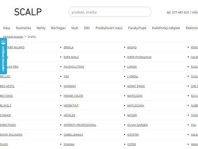198x149 pixels.
Task: Focus the produkt, značka search field
Action: pyautogui.click(x=110, y=12)
